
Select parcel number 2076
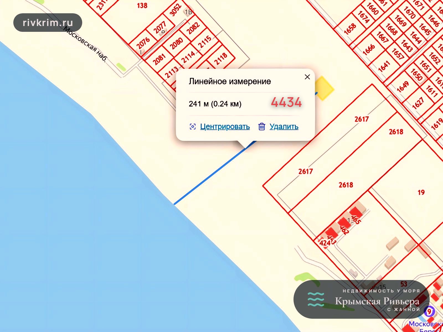143,43
